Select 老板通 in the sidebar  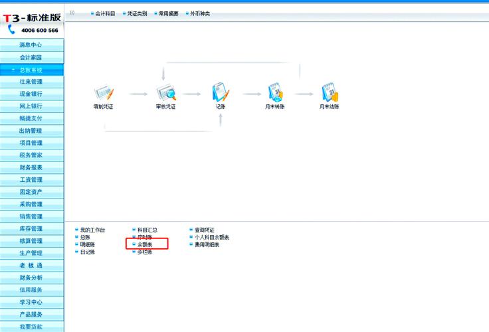32,266
